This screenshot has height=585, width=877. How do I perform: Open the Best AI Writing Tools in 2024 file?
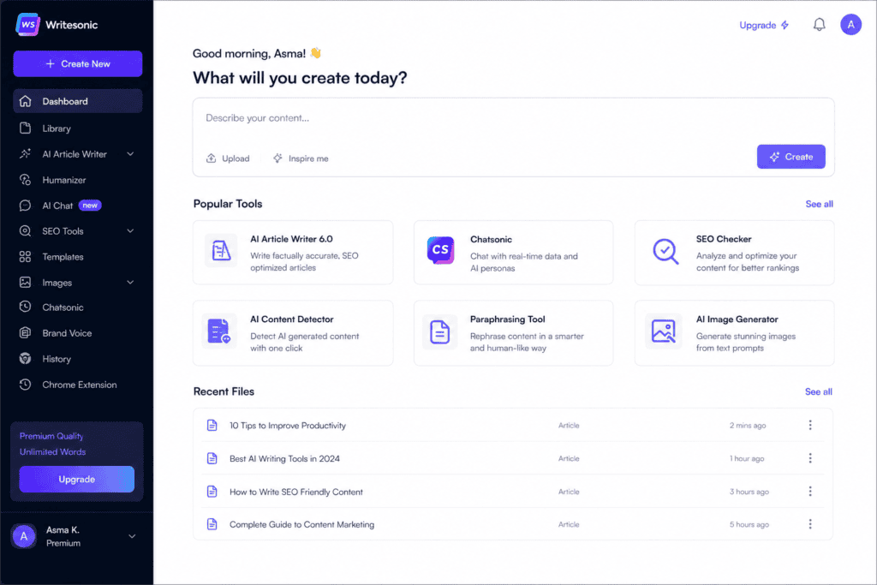click(x=284, y=458)
